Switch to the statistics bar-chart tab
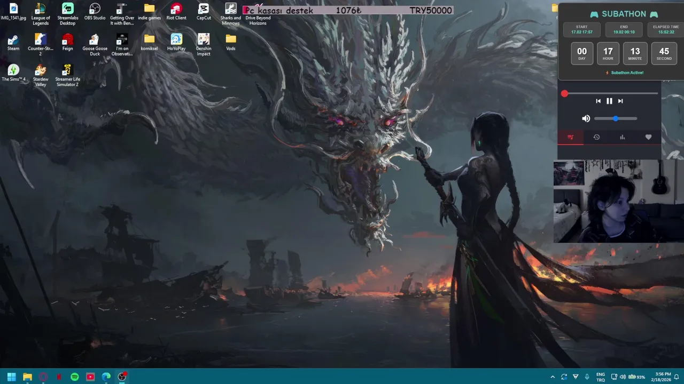This screenshot has height=384, width=684. tap(622, 137)
